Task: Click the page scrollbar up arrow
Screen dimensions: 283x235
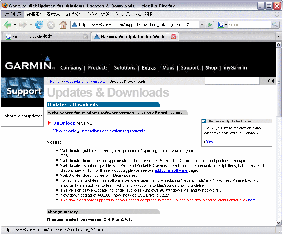Action: 278,44
